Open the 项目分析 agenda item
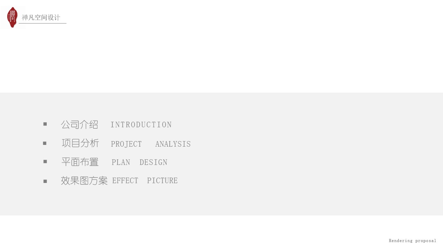 pyautogui.click(x=80, y=143)
